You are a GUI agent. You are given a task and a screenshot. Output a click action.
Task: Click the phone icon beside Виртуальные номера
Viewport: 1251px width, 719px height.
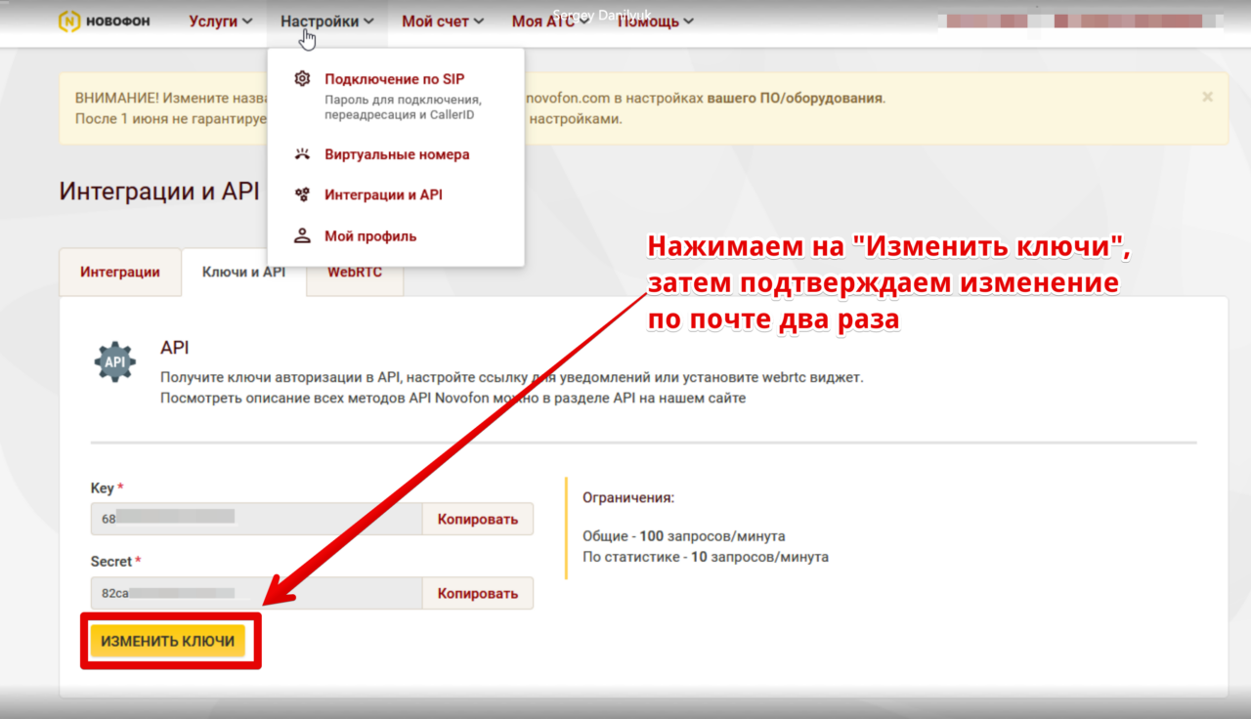[x=303, y=154]
